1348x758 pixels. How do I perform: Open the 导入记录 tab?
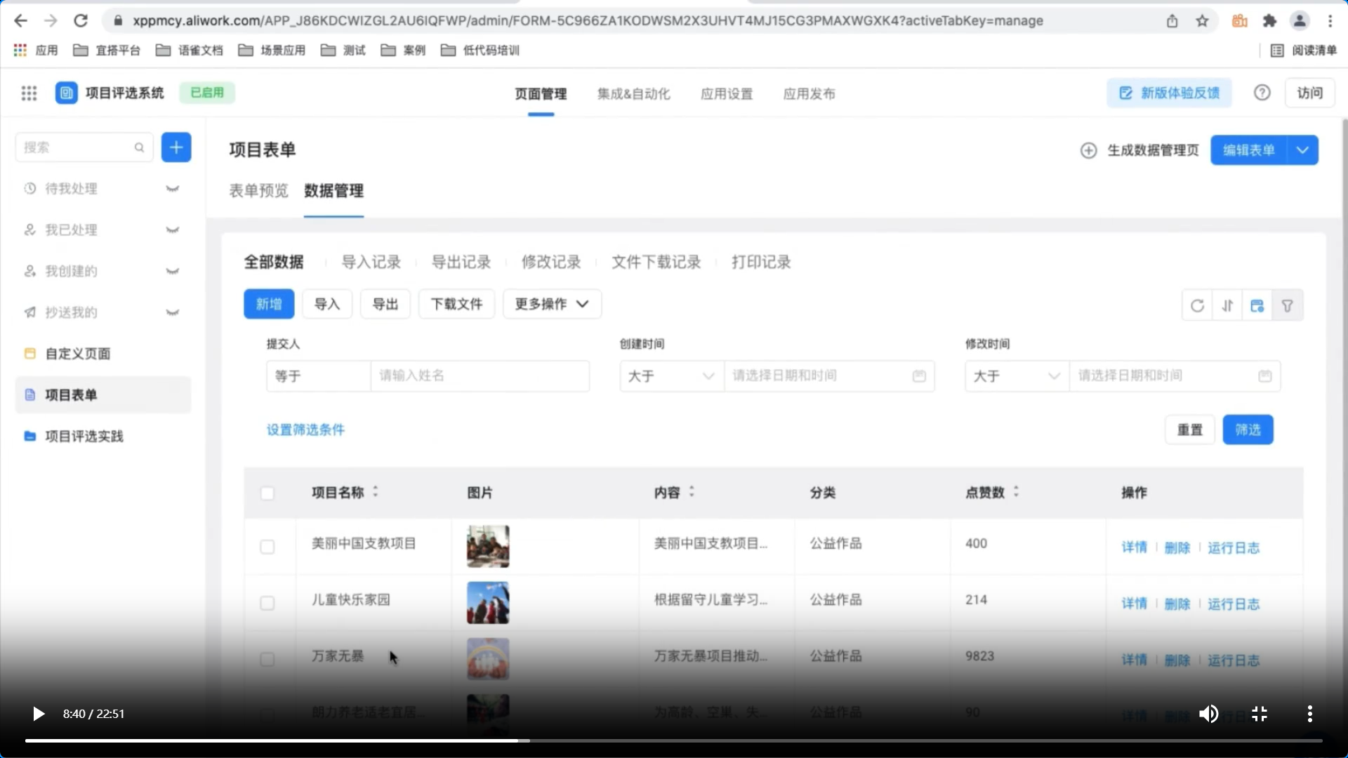click(x=371, y=262)
